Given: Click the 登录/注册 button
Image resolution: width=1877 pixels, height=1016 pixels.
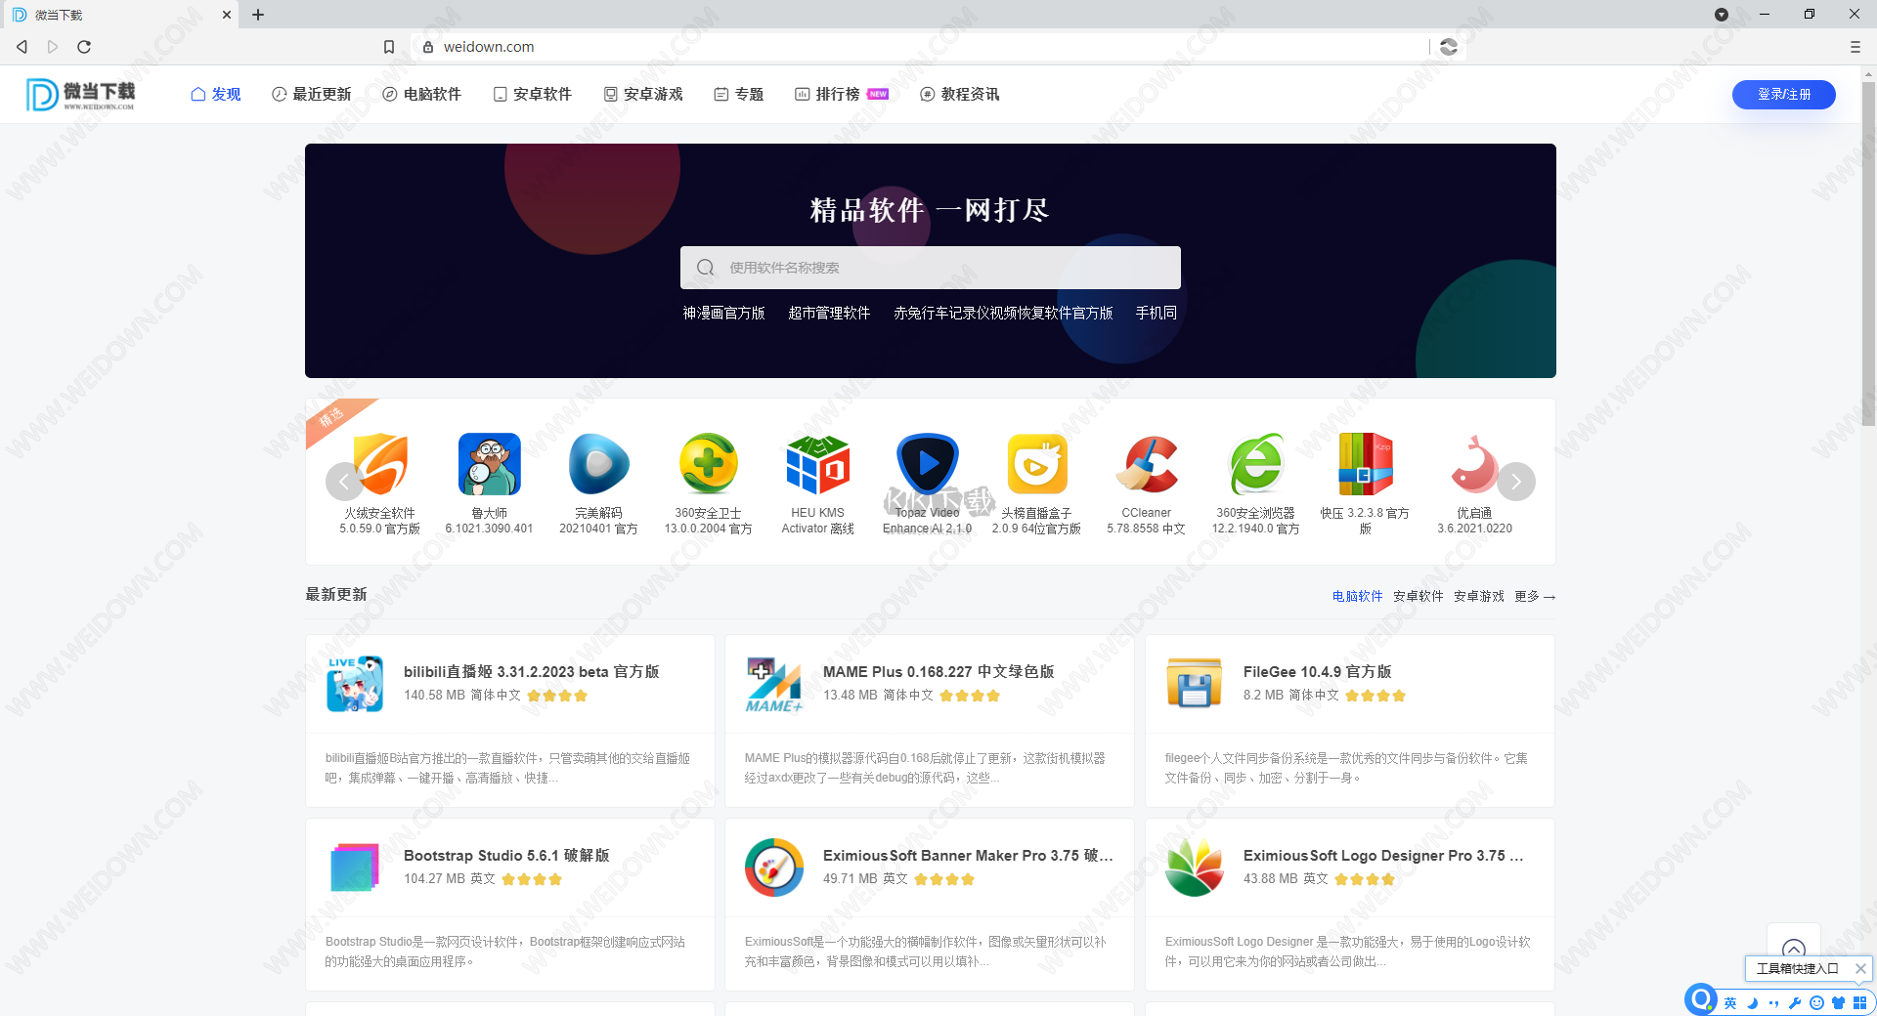Looking at the screenshot, I should [1783, 94].
